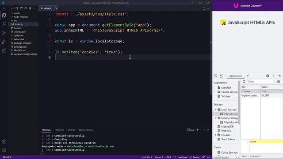
Task: Open the Accounts menu in activity bar
Action: (x=4, y=142)
